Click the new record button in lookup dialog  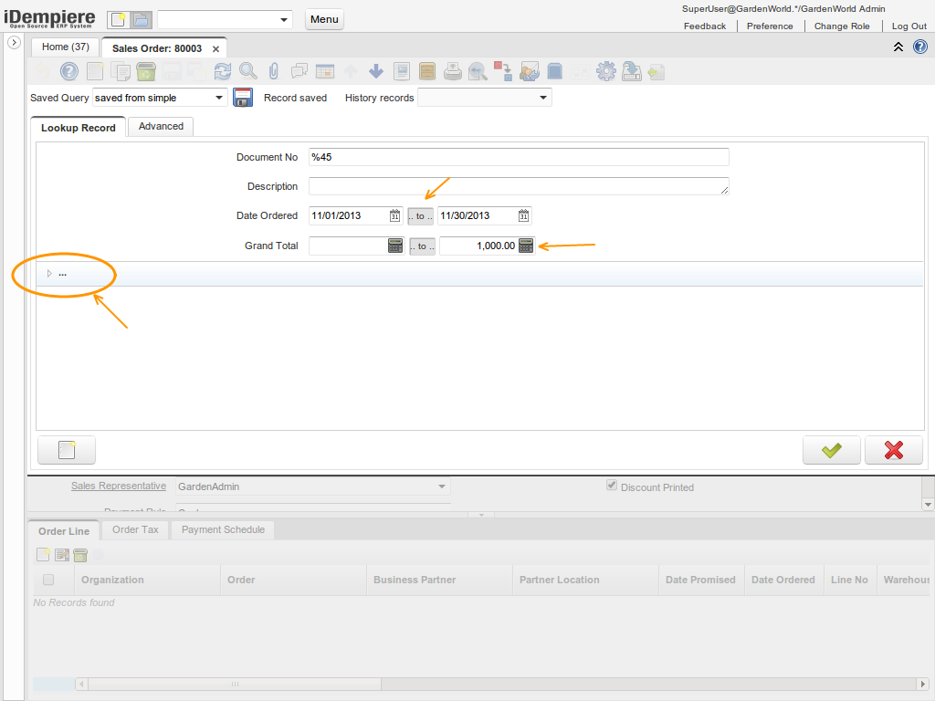[66, 450]
